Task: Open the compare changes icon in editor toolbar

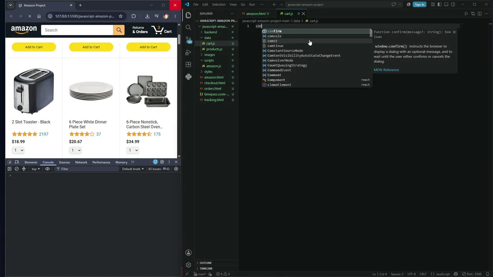Action: click(473, 14)
